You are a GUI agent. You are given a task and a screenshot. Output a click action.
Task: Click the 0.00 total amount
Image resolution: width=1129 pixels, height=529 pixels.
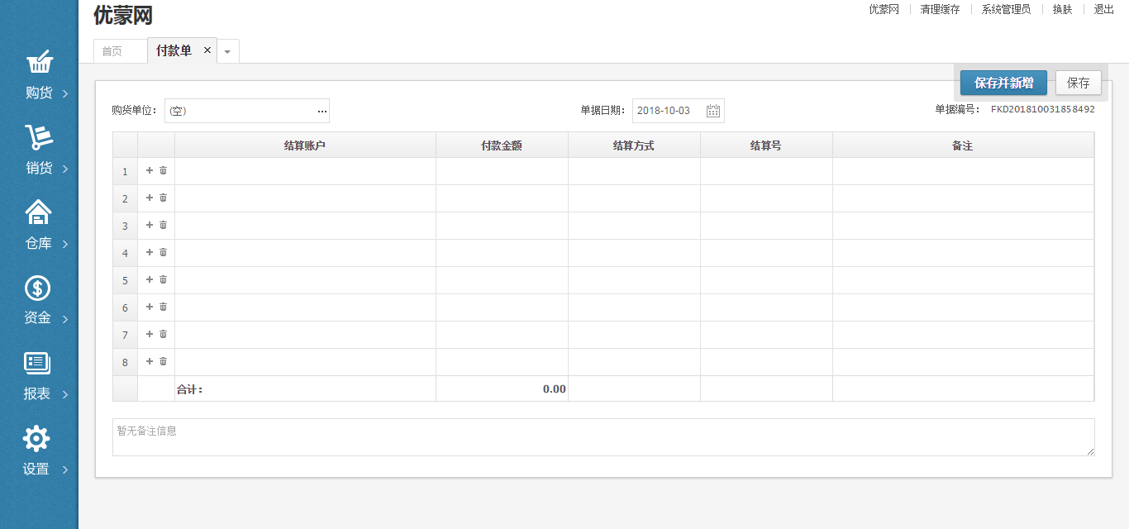tap(555, 388)
